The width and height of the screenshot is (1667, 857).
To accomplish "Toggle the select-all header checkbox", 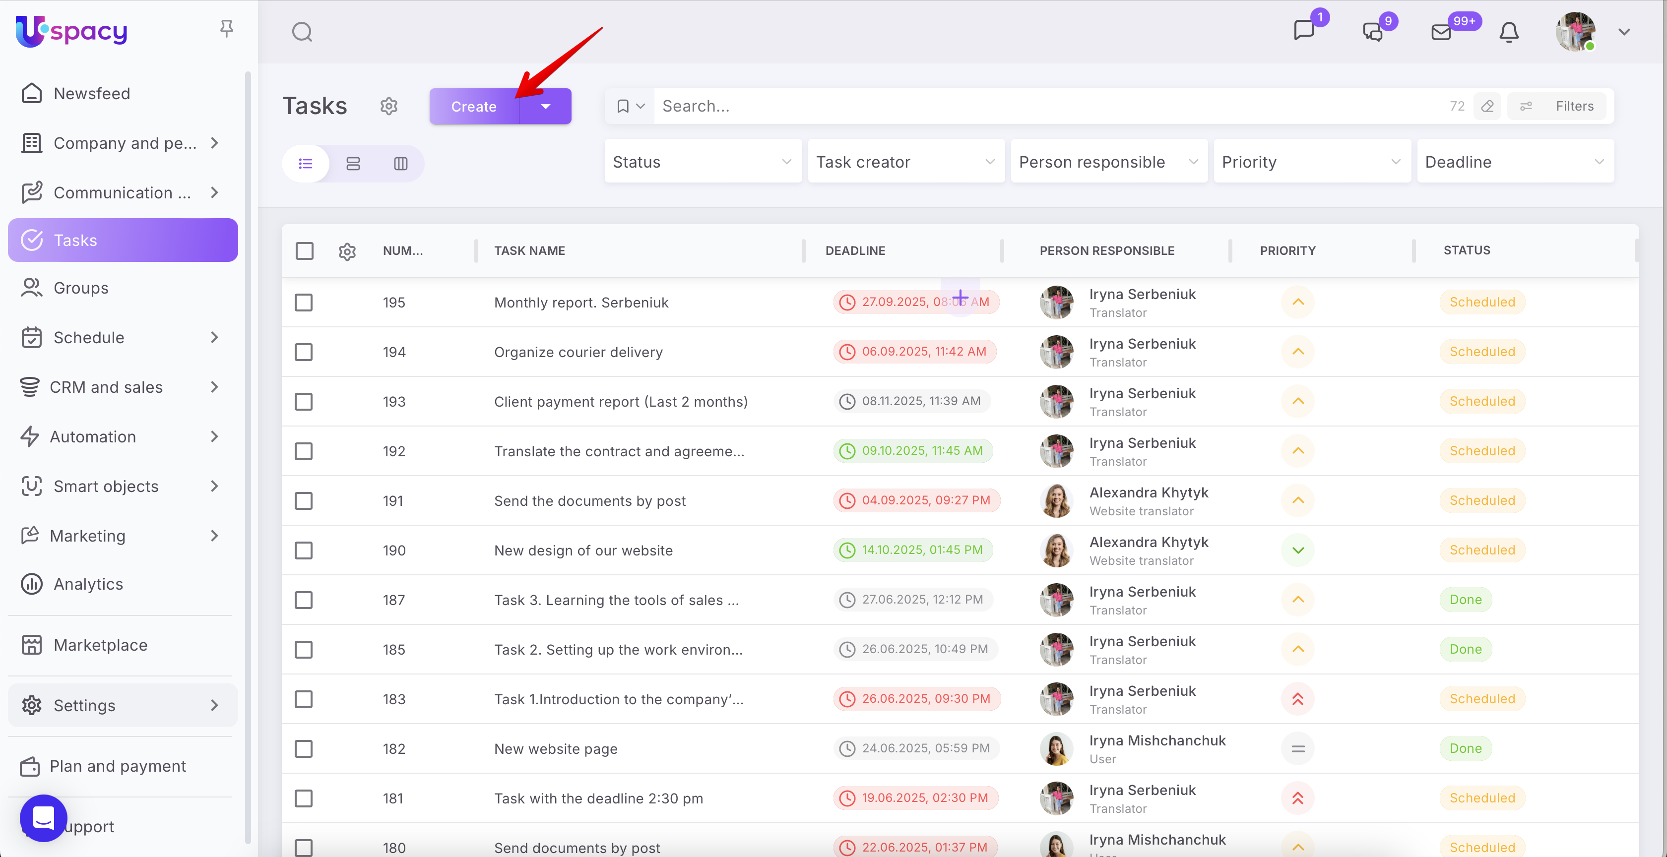I will click(304, 251).
